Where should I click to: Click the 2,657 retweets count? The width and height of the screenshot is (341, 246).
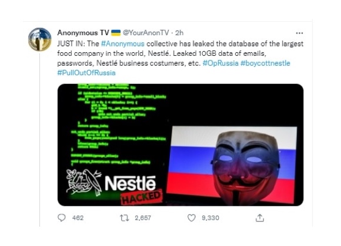click(143, 218)
